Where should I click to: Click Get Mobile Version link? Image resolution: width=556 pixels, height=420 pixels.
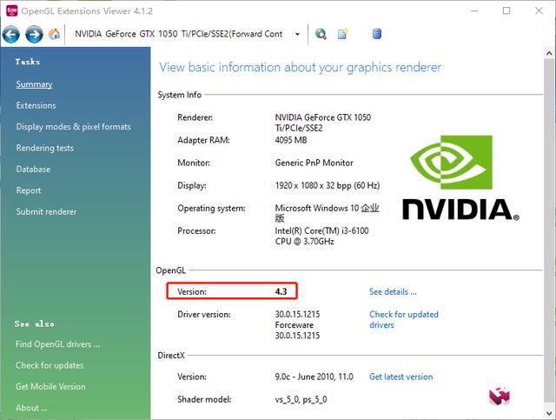[x=50, y=387]
